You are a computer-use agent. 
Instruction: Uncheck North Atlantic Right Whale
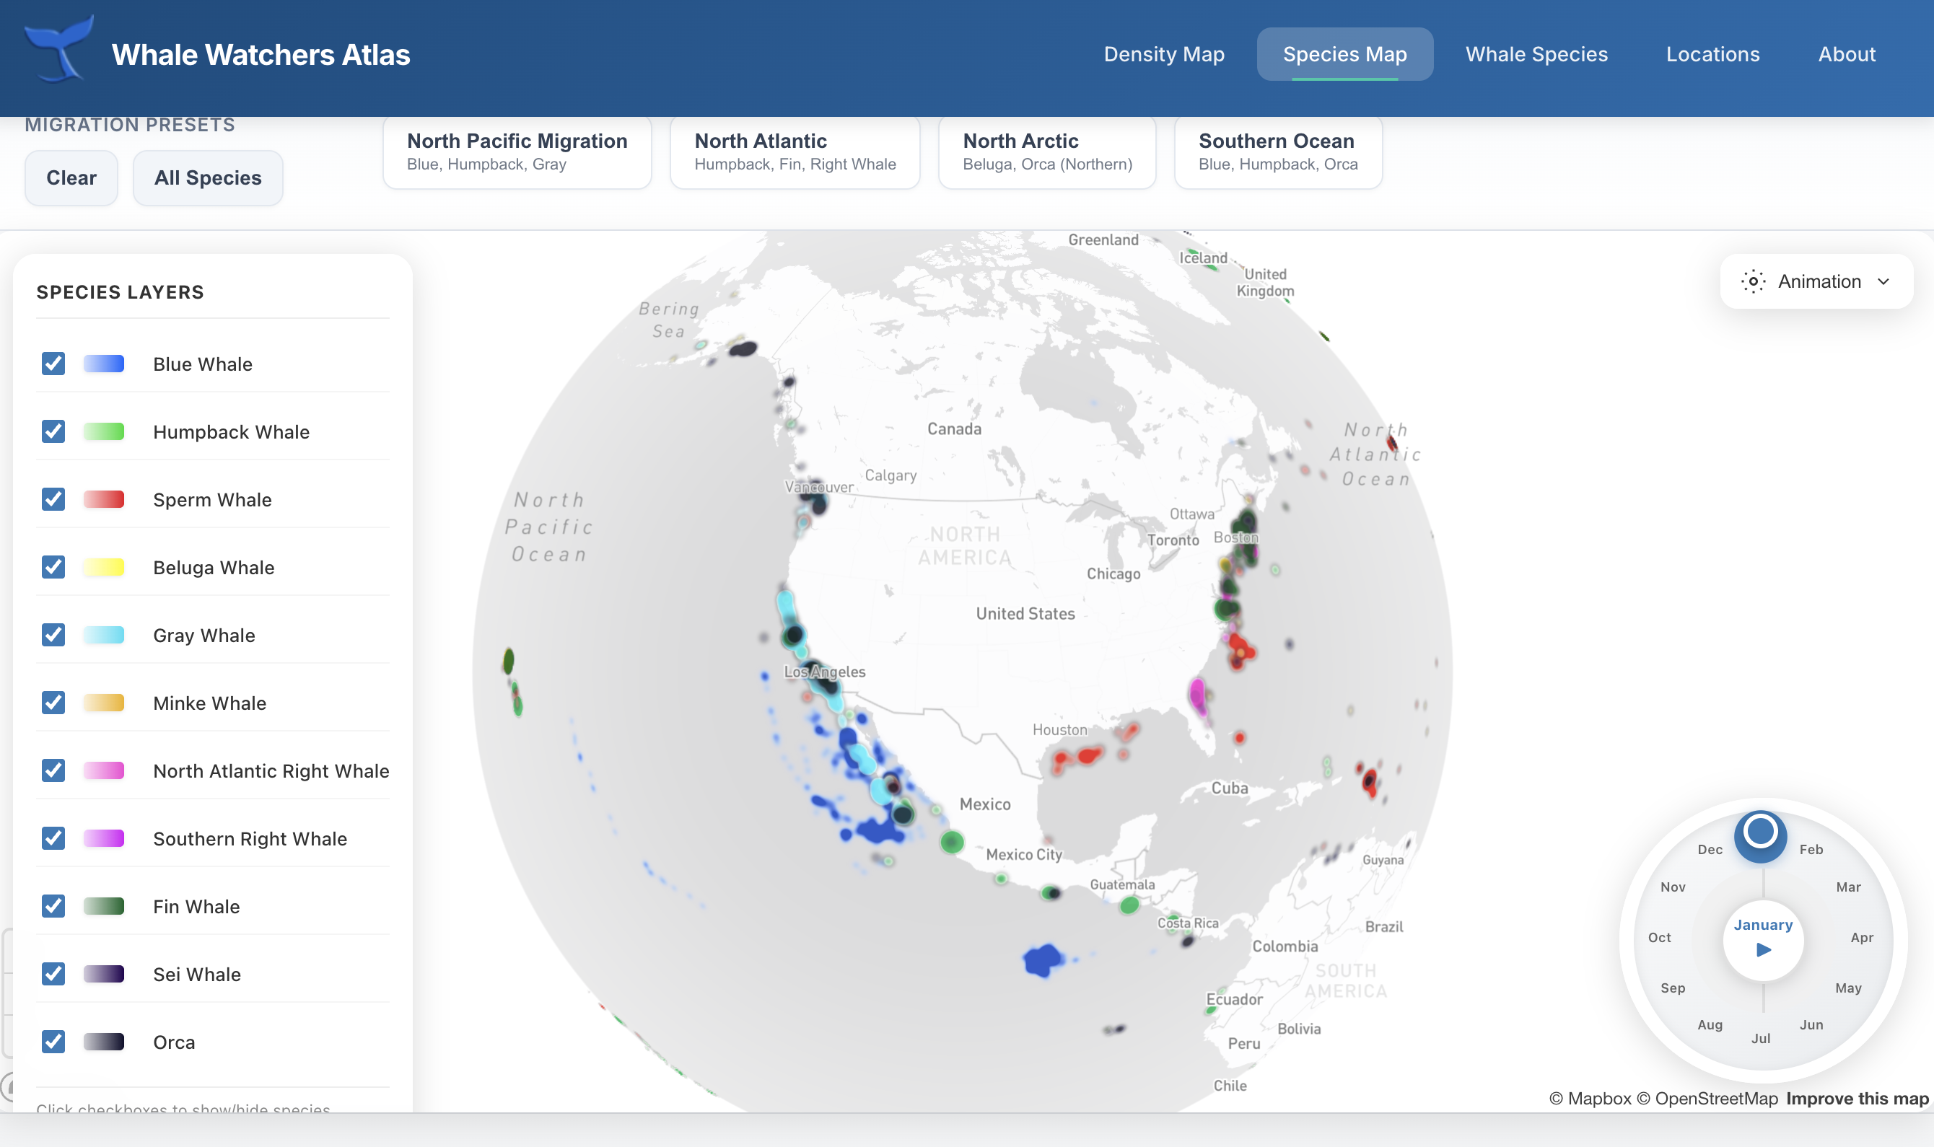click(53, 770)
